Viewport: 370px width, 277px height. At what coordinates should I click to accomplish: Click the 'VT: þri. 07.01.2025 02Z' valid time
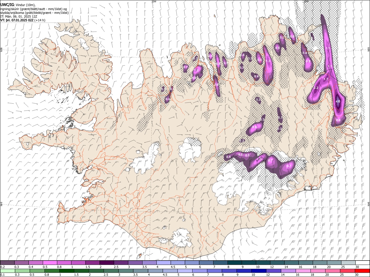(17, 20)
